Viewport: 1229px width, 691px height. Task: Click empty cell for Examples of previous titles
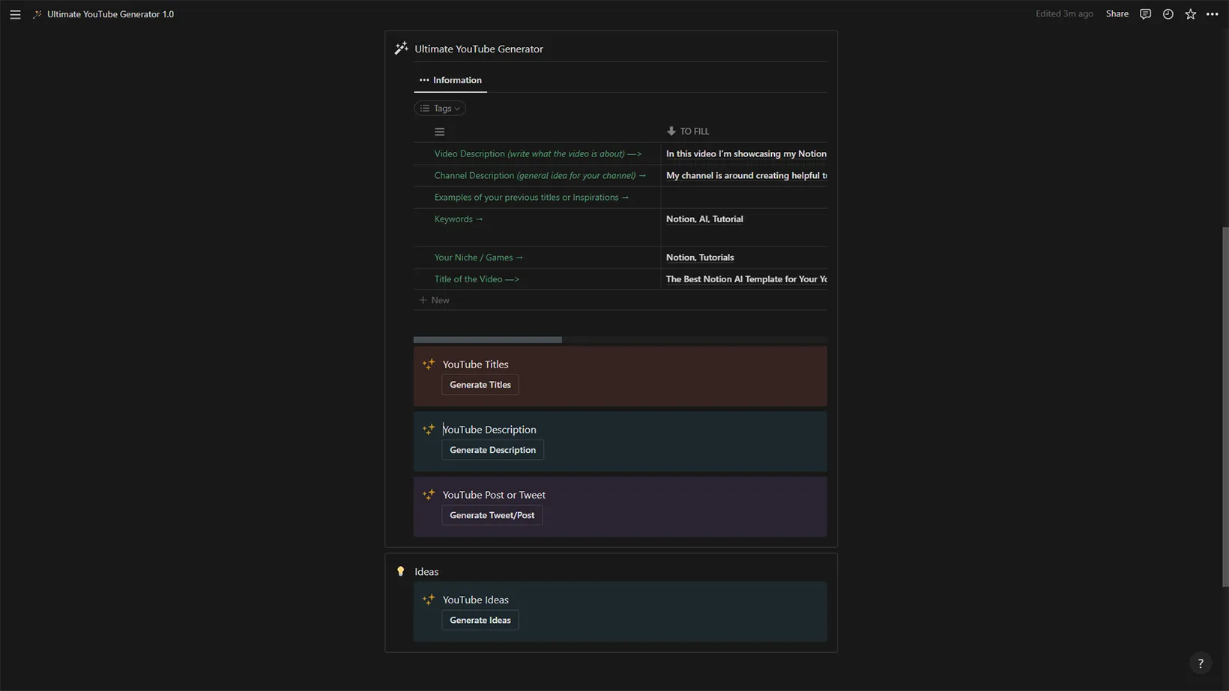point(744,197)
